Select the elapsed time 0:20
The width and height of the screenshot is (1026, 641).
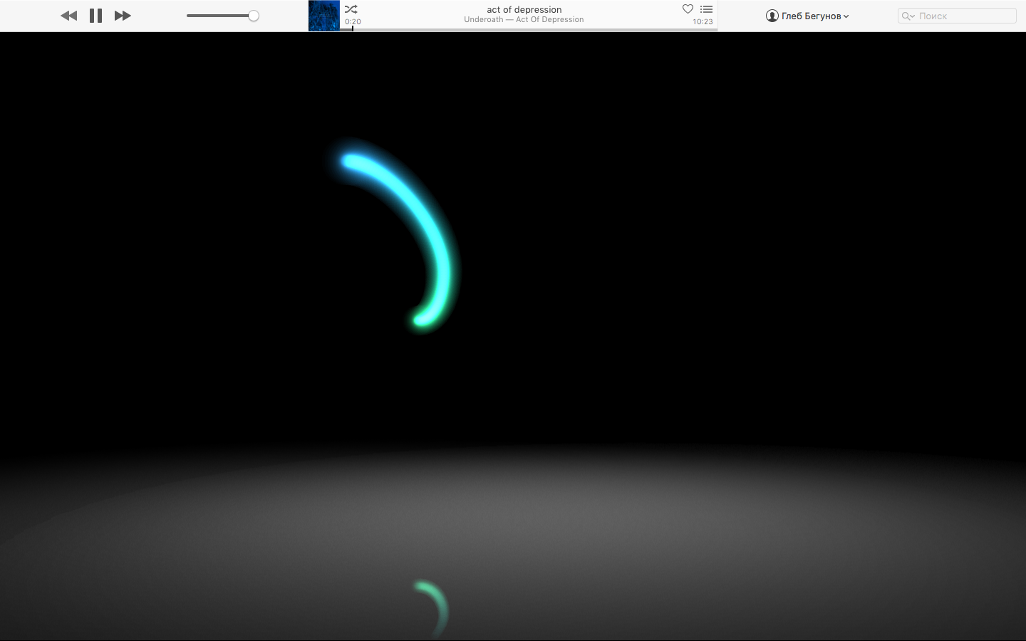[353, 21]
